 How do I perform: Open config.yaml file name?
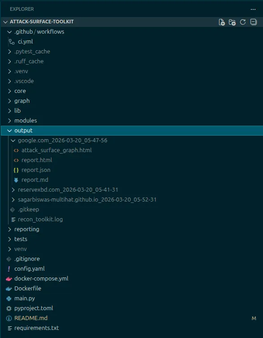tap(30, 269)
